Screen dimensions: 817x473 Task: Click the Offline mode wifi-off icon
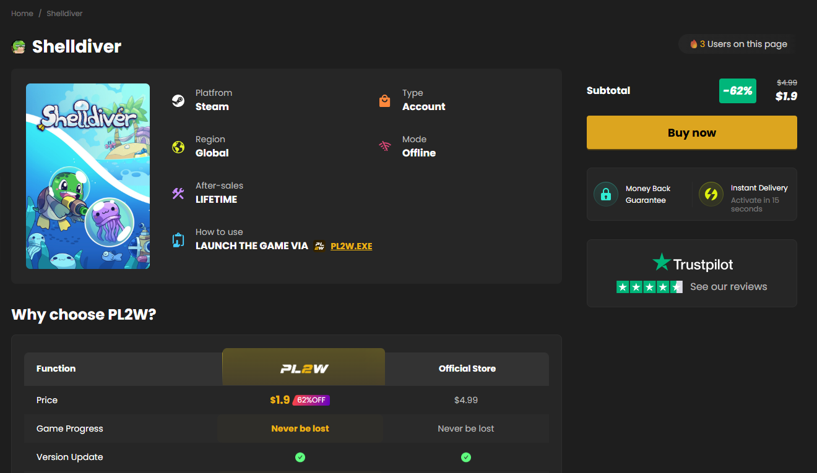coord(385,147)
